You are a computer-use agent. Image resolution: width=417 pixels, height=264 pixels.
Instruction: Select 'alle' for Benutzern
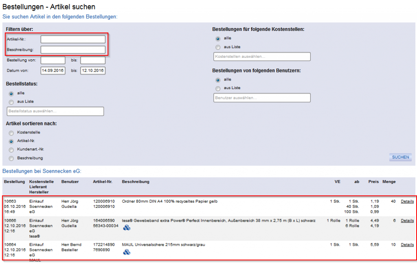pos(218,80)
